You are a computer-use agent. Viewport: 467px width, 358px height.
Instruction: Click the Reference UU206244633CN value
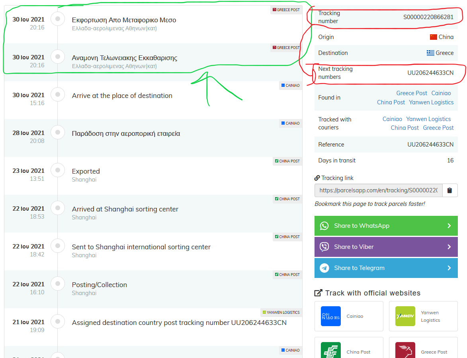pyautogui.click(x=430, y=145)
